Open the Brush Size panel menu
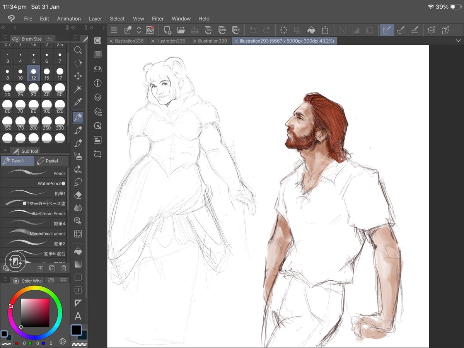Image resolution: width=464 pixels, height=348 pixels. (x=5, y=38)
